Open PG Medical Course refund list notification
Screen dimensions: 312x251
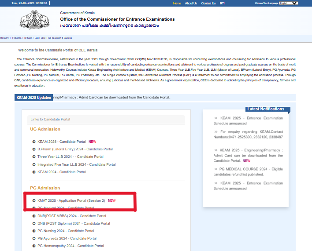pyautogui.click(x=248, y=171)
